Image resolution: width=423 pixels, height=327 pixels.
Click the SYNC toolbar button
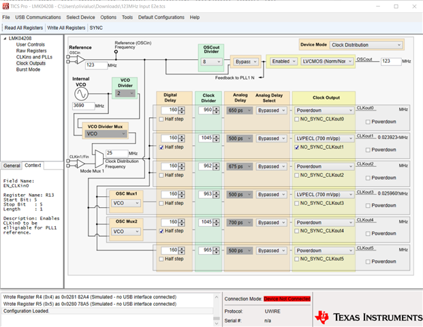coord(96,28)
